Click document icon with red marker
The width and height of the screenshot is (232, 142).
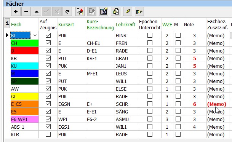tap(80, 11)
